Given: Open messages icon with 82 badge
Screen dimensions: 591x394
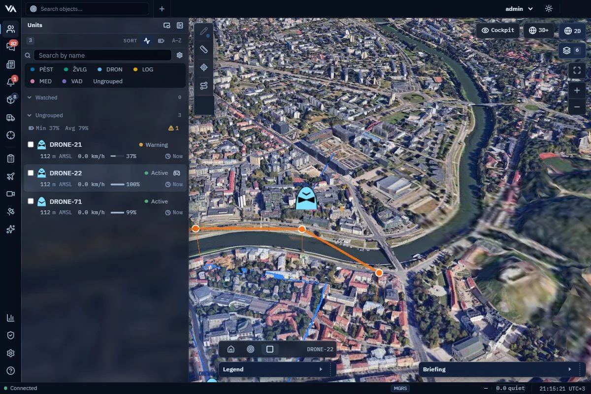Looking at the screenshot, I should [x=11, y=46].
